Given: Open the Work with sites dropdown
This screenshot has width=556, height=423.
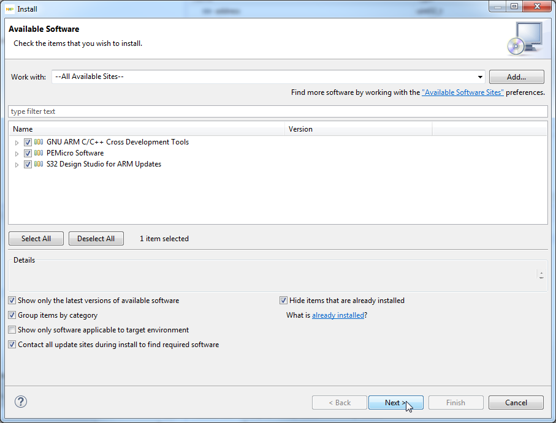Looking at the screenshot, I should tap(481, 77).
